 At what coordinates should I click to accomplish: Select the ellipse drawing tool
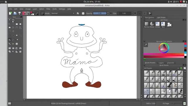point(20,24)
